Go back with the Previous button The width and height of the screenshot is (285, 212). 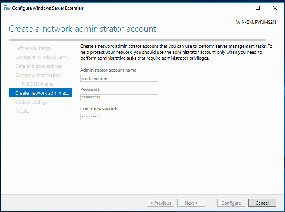click(x=160, y=203)
